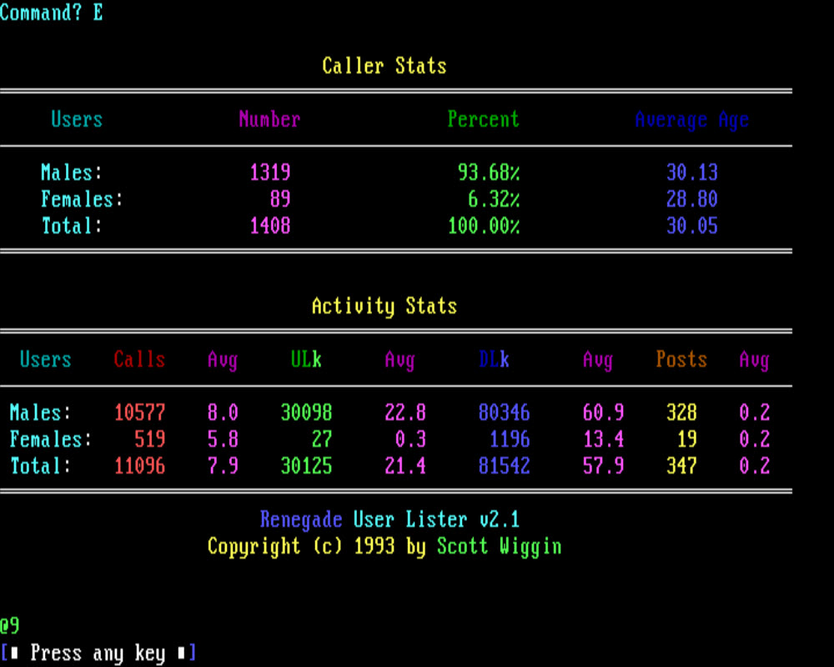Click the "Calls" column header
The image size is (834, 667).
click(139, 359)
